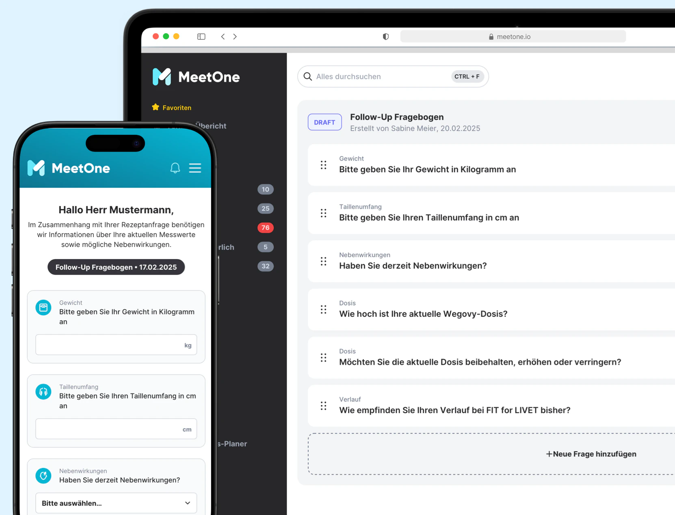Open desktop question about Taillenumfang in cm
675x515 pixels.
491,213
